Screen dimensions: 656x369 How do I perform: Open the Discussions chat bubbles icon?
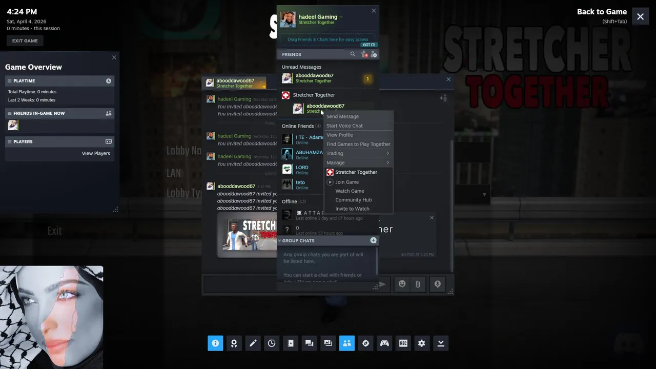pyautogui.click(x=309, y=343)
